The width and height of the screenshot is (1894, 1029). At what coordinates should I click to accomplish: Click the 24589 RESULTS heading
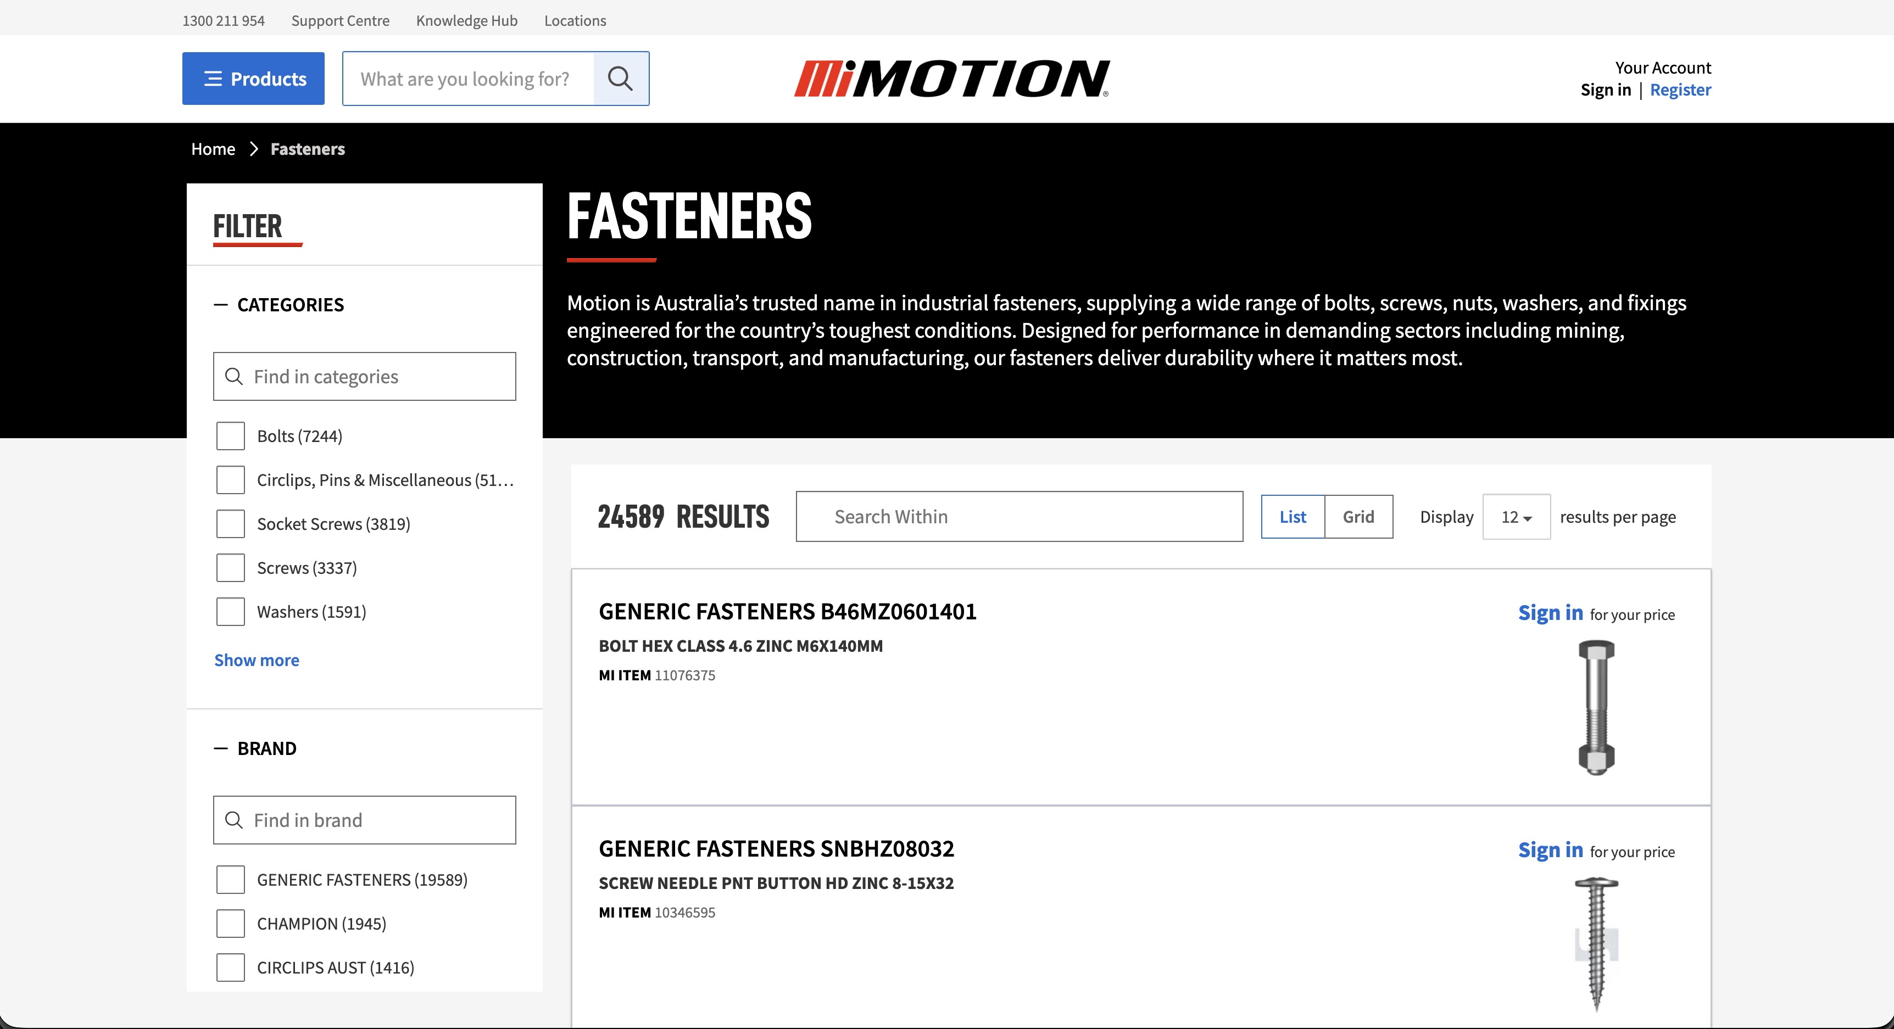click(683, 517)
